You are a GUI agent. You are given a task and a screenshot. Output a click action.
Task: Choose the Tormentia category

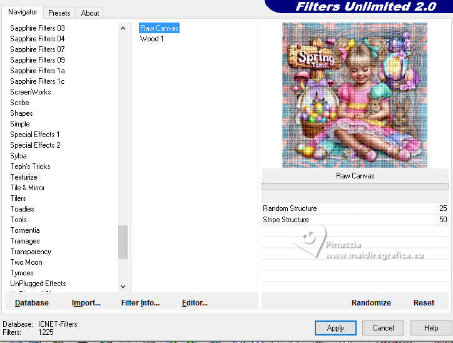[x=25, y=230]
